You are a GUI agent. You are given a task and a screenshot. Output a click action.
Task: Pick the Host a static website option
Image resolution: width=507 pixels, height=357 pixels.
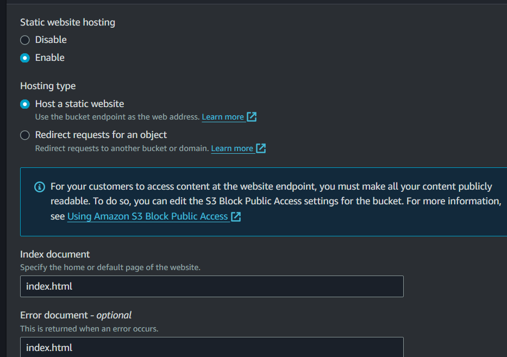click(x=25, y=104)
